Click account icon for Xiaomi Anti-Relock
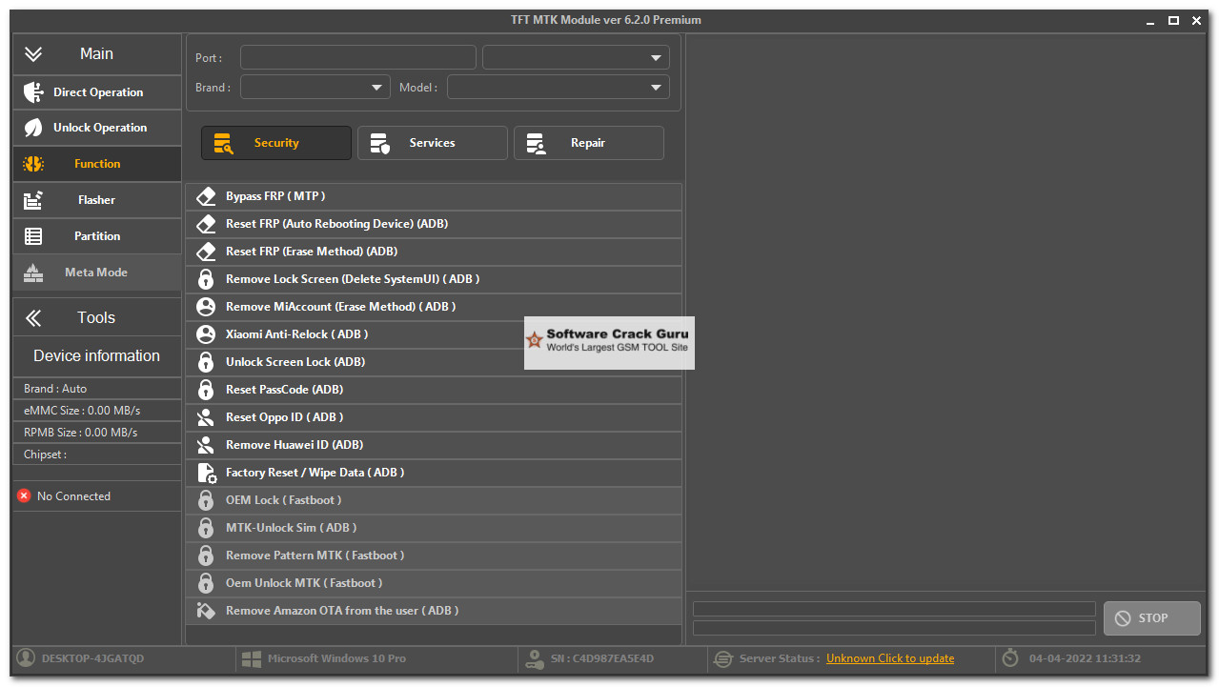The image size is (1219, 687). (206, 334)
